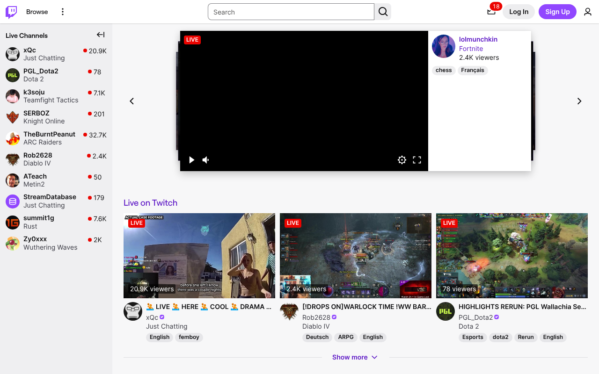The width and height of the screenshot is (599, 374).
Task: Select English tag on PGL_Dota2 card
Action: pyautogui.click(x=553, y=337)
